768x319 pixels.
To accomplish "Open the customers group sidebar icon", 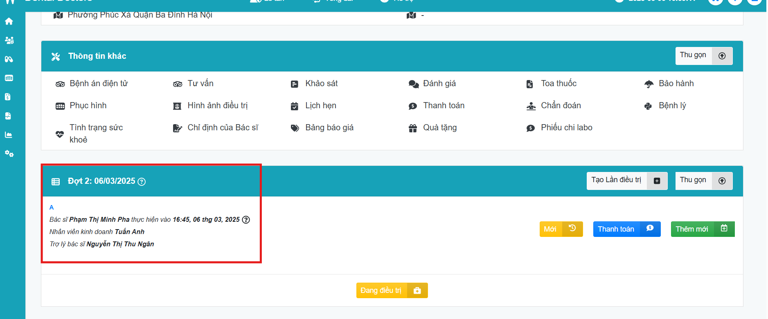I will click(9, 40).
